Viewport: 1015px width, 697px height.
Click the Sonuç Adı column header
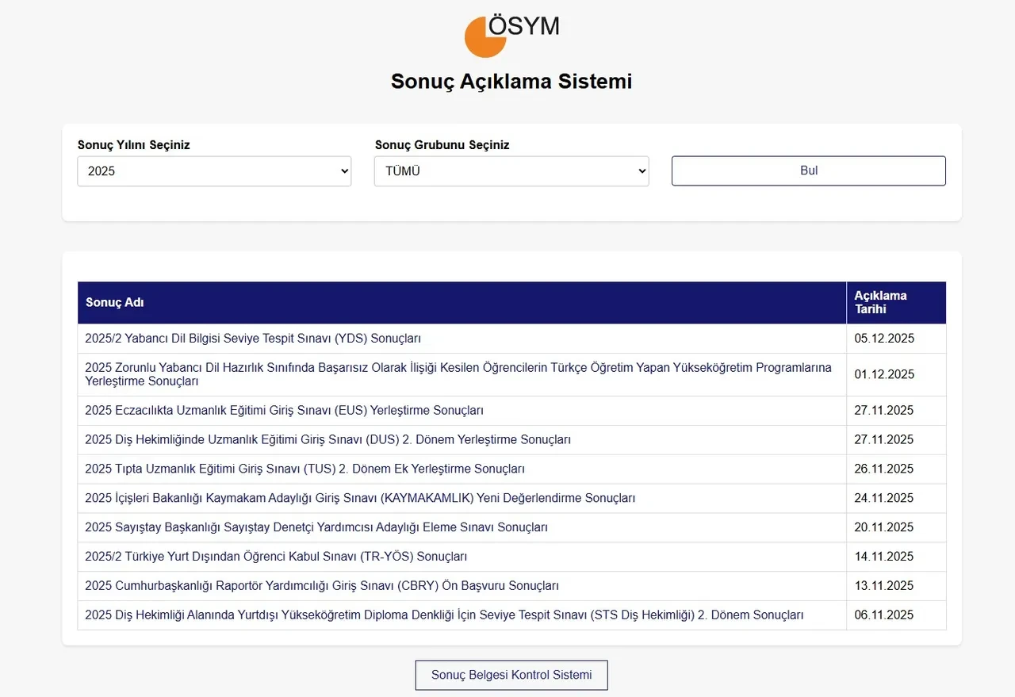pyautogui.click(x=115, y=303)
